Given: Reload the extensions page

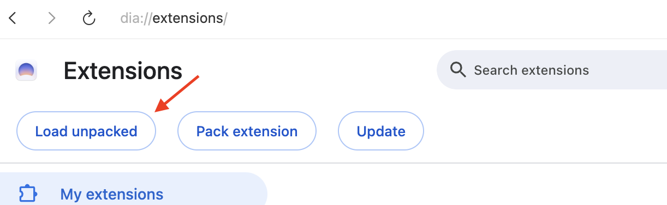Looking at the screenshot, I should (89, 19).
